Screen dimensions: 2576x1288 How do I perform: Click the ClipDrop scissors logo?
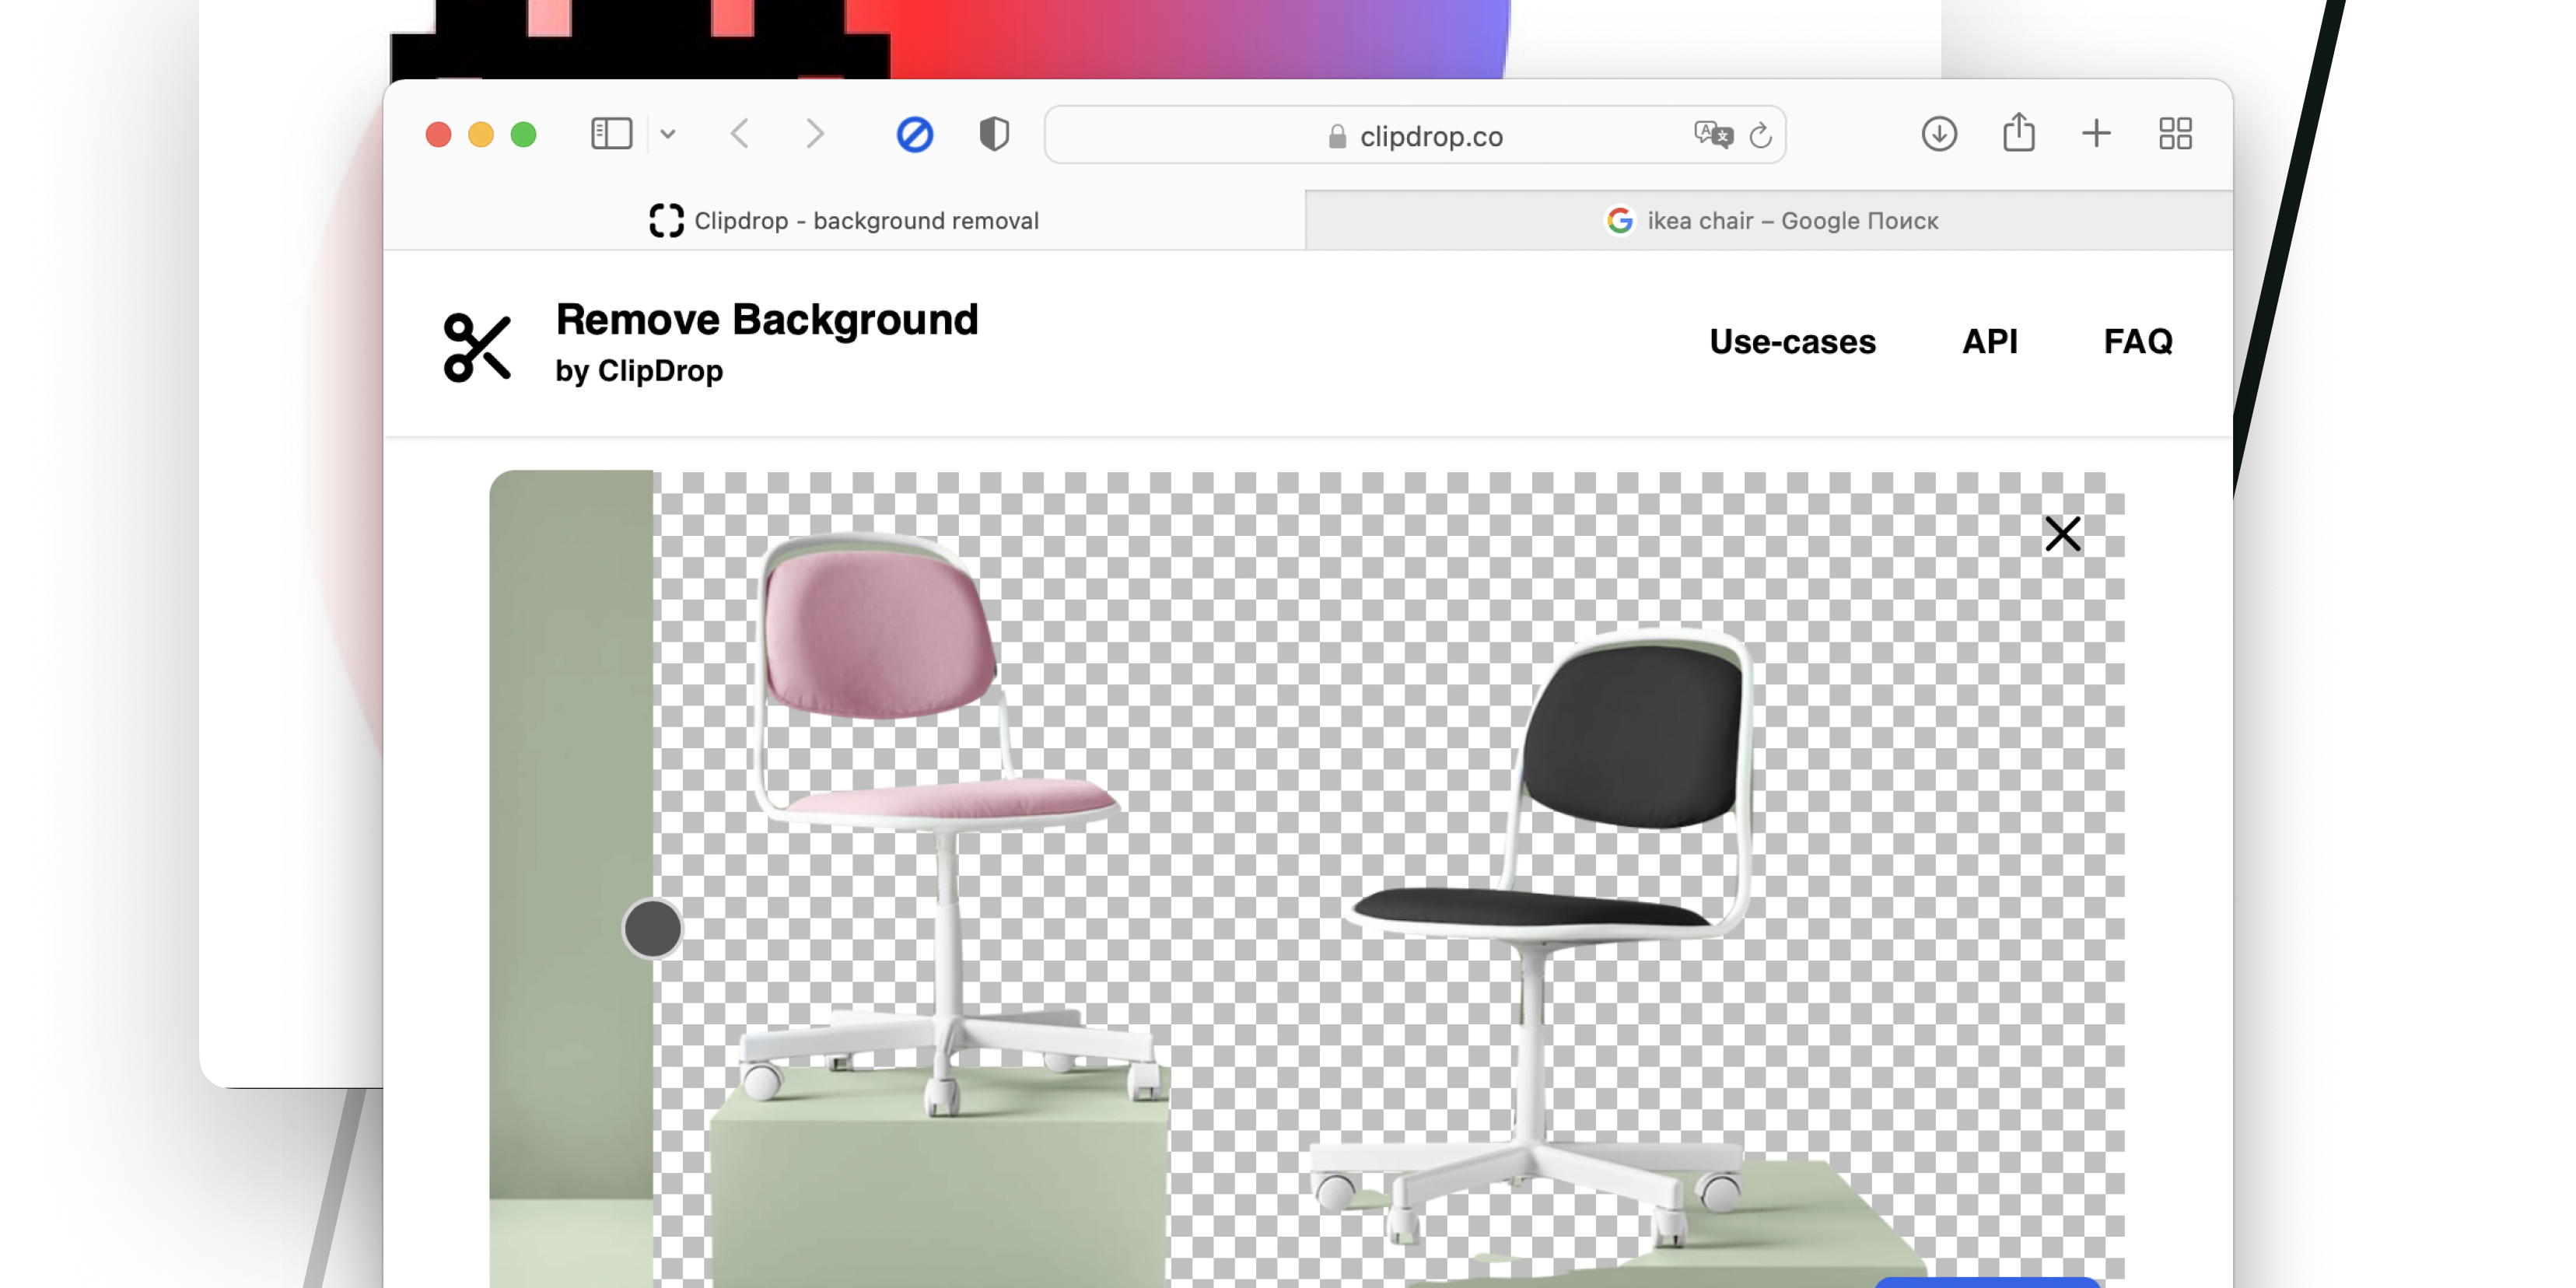coord(477,346)
